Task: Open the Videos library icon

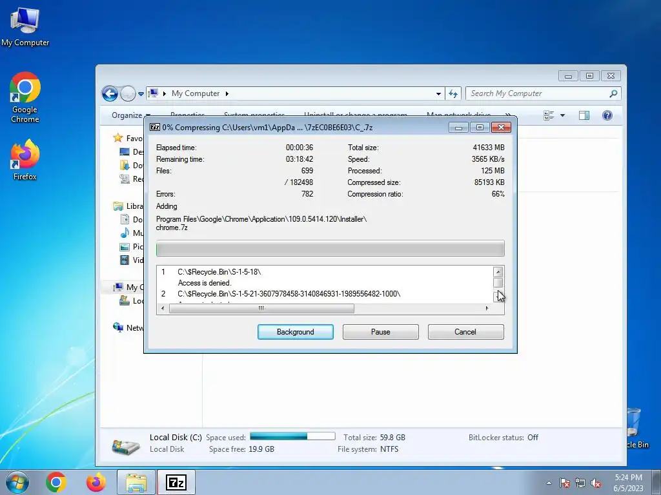Action: tap(125, 260)
